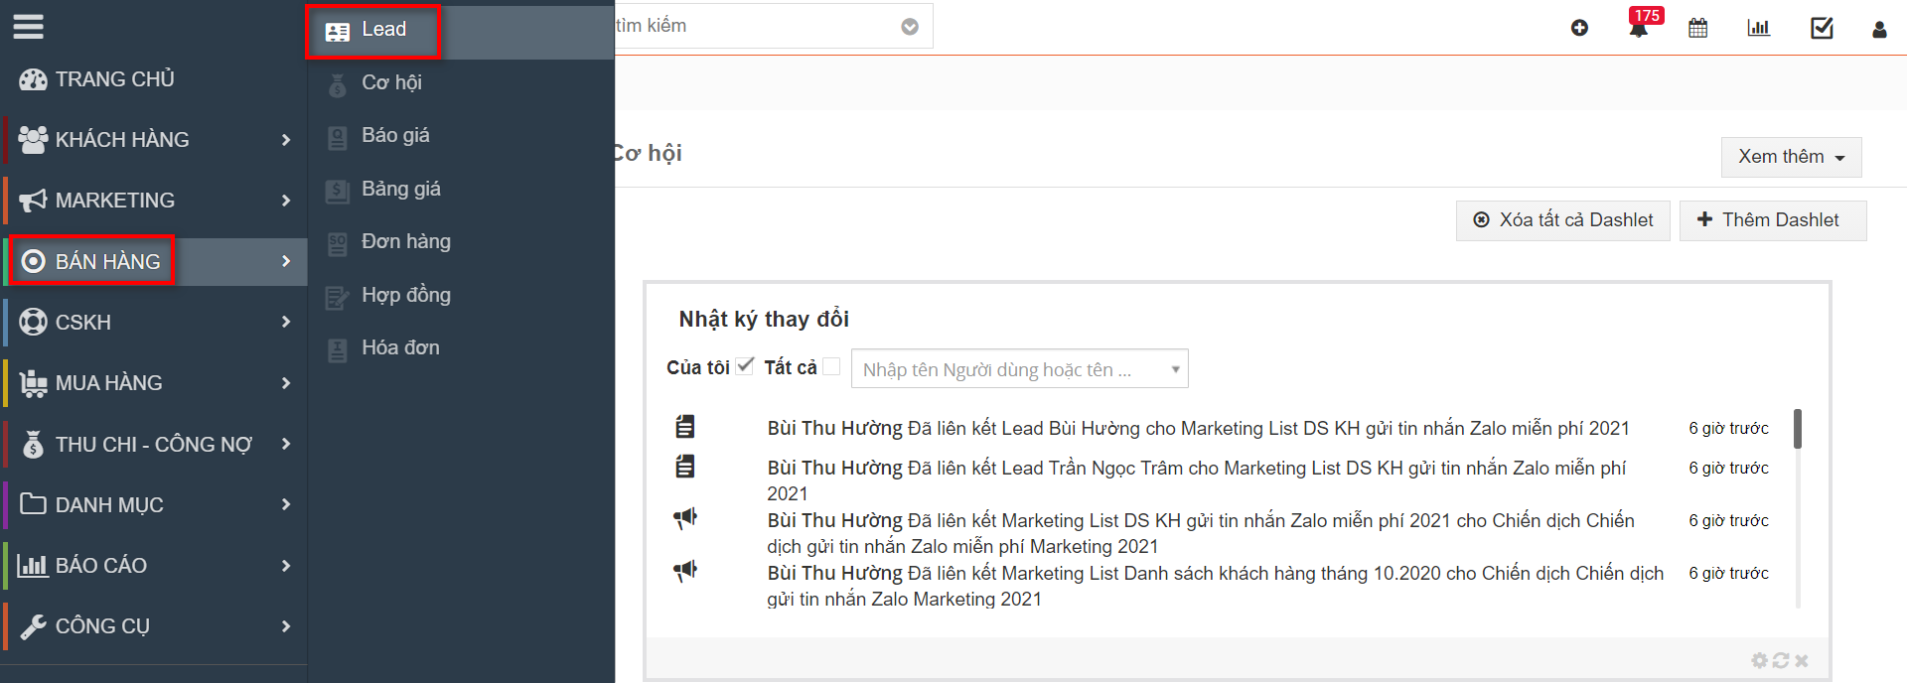This screenshot has width=1907, height=683.
Task: Expand the KHÁCH HÀNG menu
Action: 154,140
